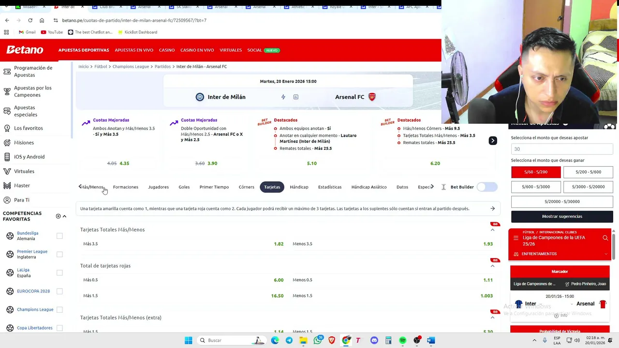Screen dimensions: 619x348
Task: Open iOS y Android phone icon
Action: (7, 157)
